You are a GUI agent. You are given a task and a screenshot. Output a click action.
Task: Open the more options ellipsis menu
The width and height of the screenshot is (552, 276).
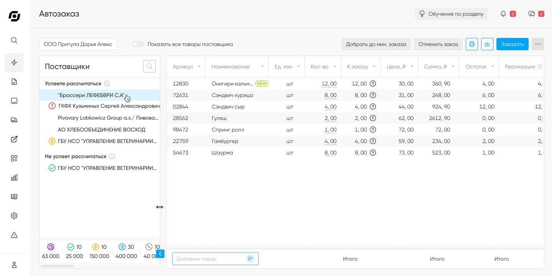(538, 44)
